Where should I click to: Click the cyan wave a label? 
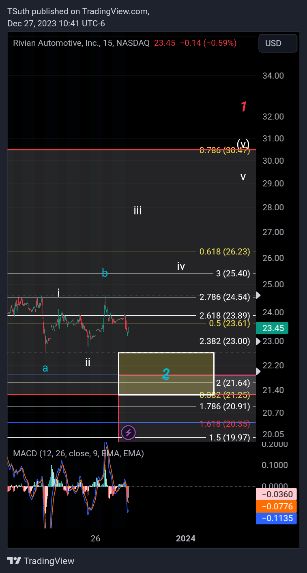(x=45, y=368)
